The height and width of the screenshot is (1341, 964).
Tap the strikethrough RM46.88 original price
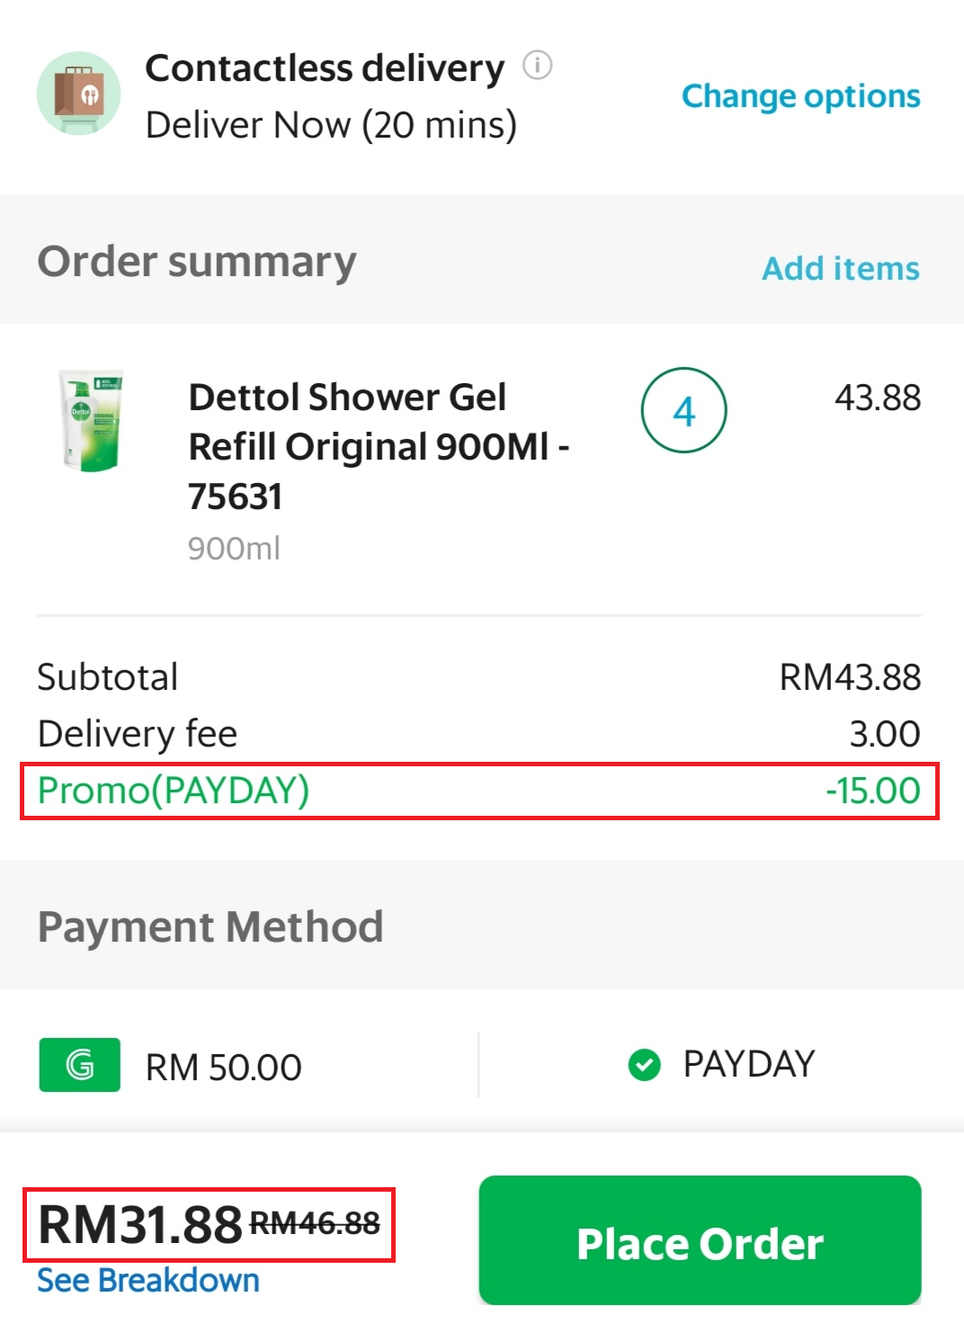click(315, 1223)
